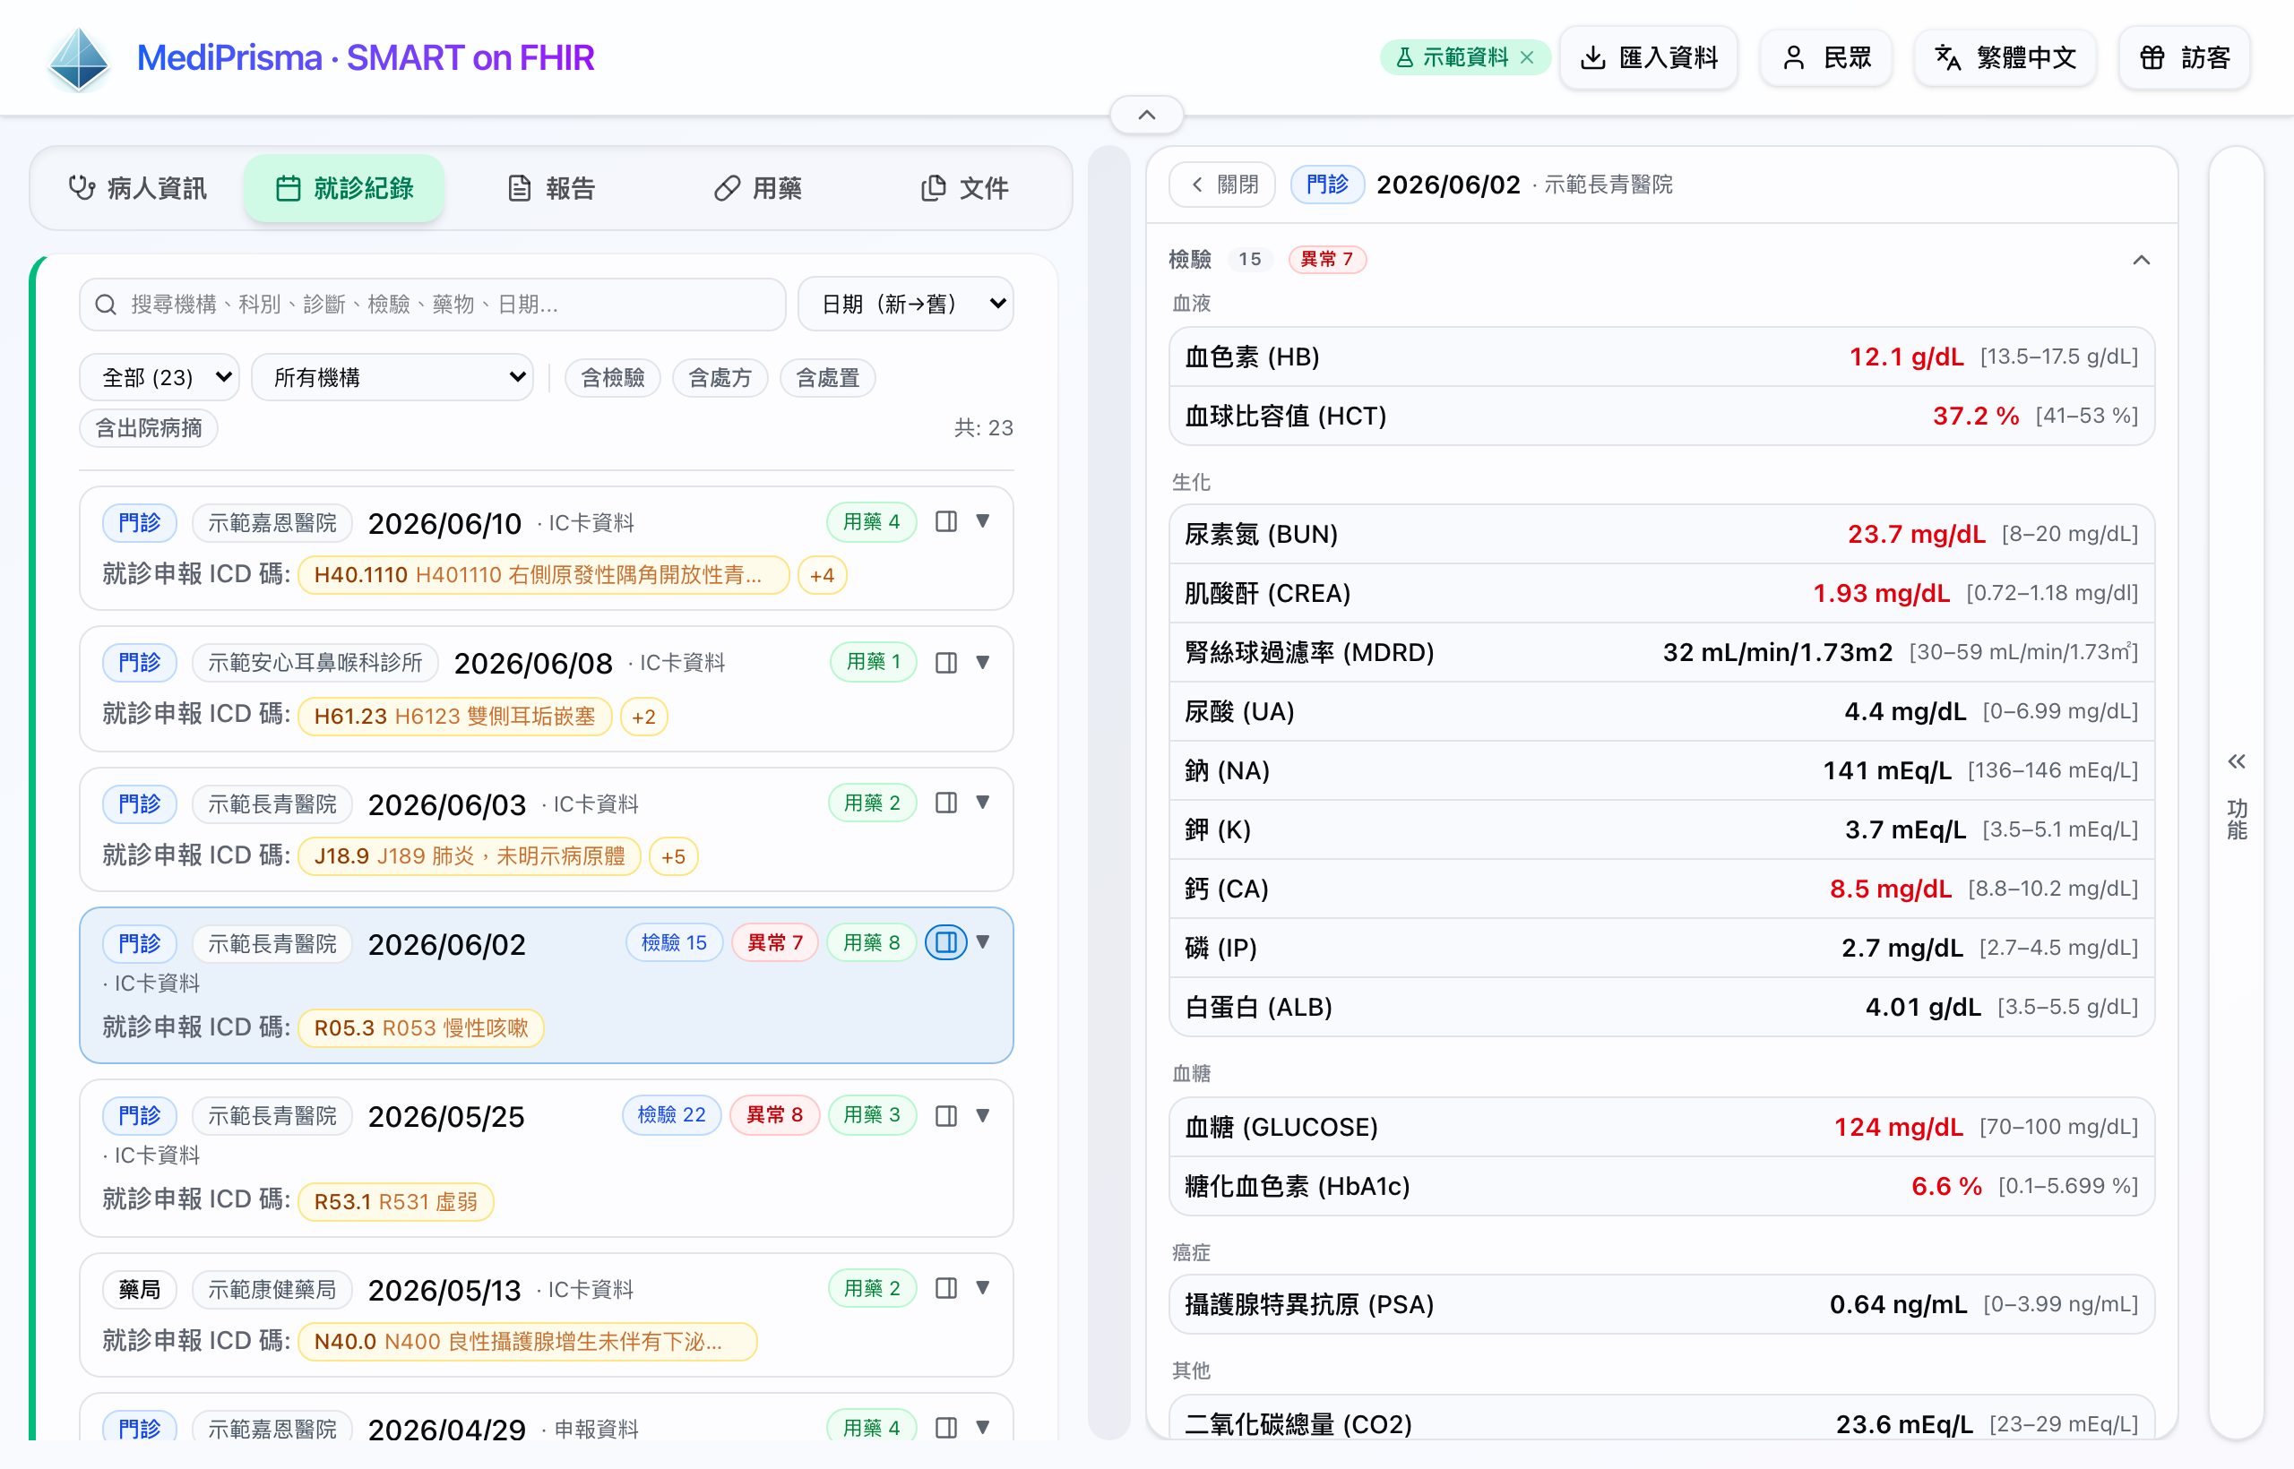Viewport: 2294px width, 1469px height.
Task: Show +2 more ICD codes for 2026/06/08
Action: (644, 717)
